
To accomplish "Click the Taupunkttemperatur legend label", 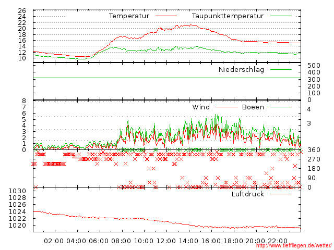I will [228, 16].
